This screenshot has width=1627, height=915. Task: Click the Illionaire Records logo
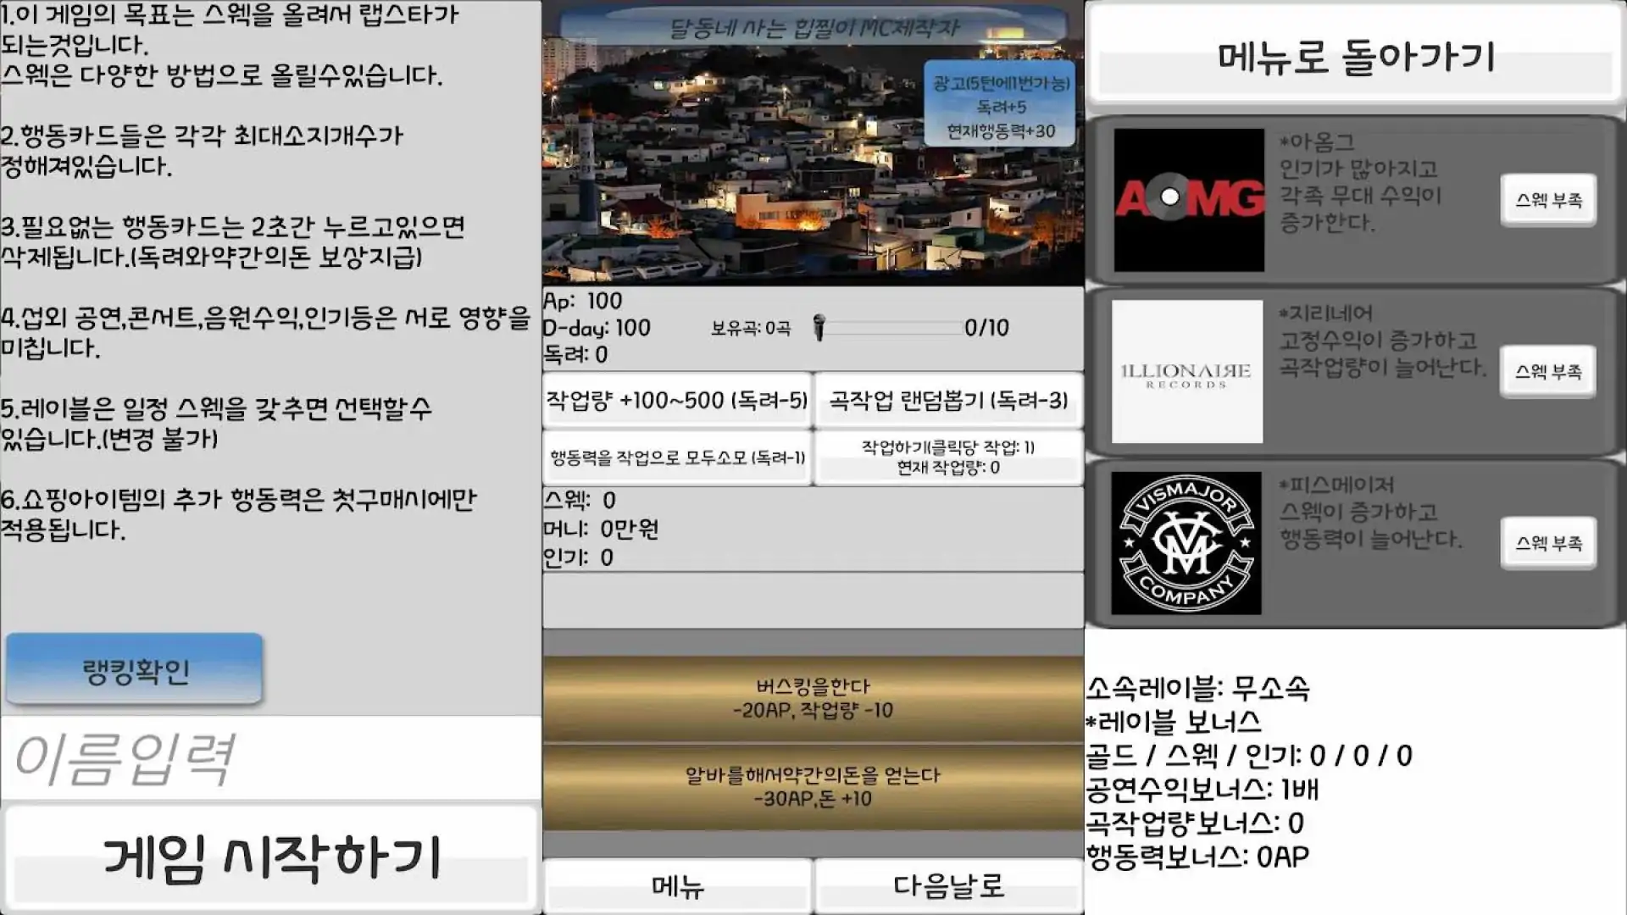pos(1186,371)
